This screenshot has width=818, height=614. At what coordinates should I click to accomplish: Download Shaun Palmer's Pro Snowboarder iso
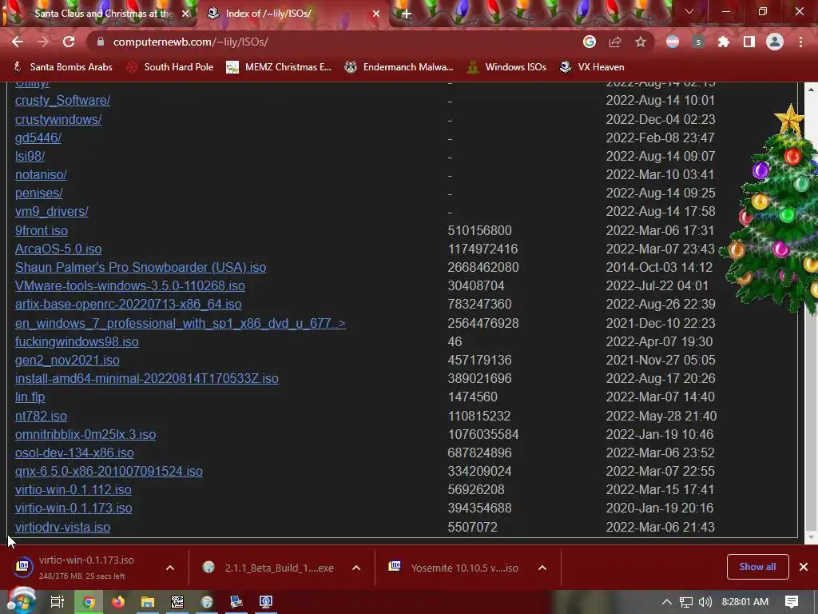141,267
